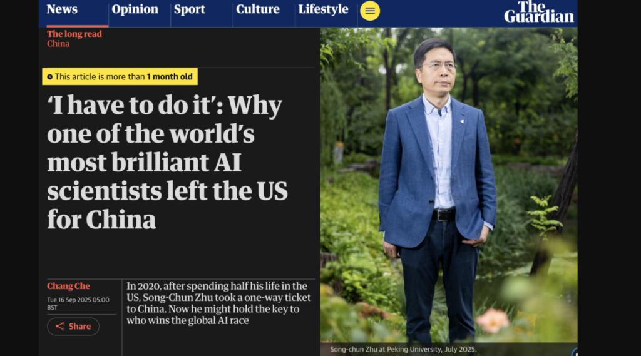Click the article headline text
This screenshot has height=356, width=641.
(168, 162)
